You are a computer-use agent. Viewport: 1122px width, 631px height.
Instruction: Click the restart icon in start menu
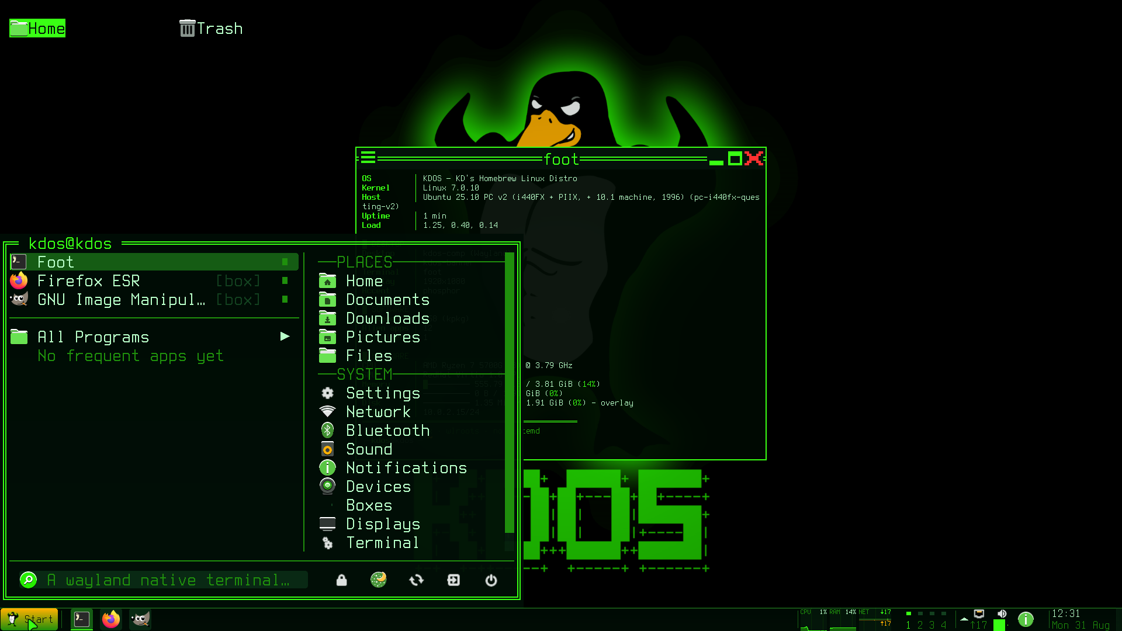[x=416, y=580]
